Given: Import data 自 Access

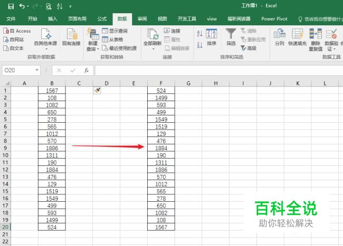Looking at the screenshot, I should click(x=17, y=31).
